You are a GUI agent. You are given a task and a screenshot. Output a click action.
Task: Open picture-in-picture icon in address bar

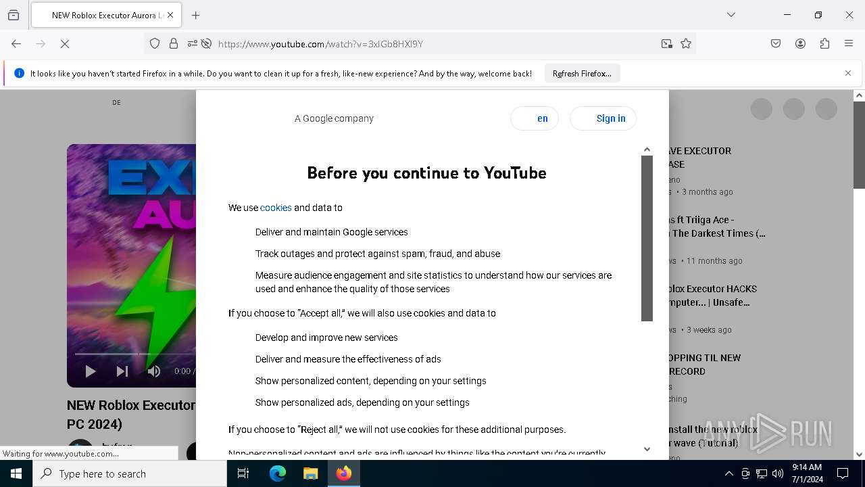(667, 44)
